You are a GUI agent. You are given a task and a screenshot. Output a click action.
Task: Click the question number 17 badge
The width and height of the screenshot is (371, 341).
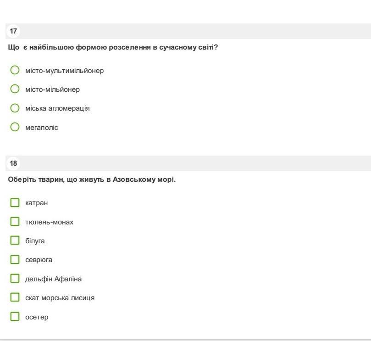point(13,31)
